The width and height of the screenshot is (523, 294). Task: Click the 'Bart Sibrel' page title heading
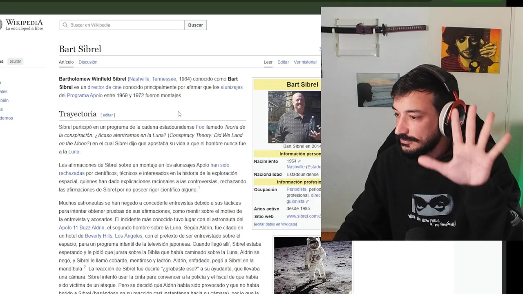(80, 49)
